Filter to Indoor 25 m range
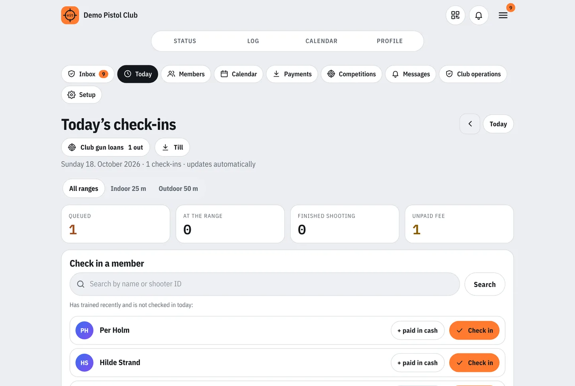 (128, 188)
